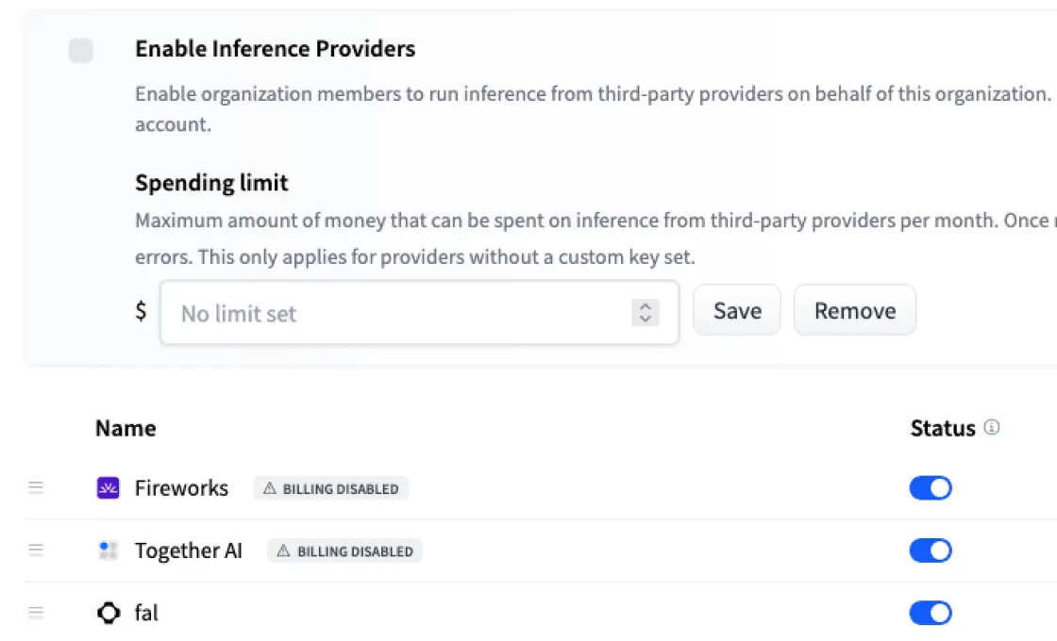Click the fal provider logo
The width and height of the screenshot is (1057, 641).
tap(108, 613)
